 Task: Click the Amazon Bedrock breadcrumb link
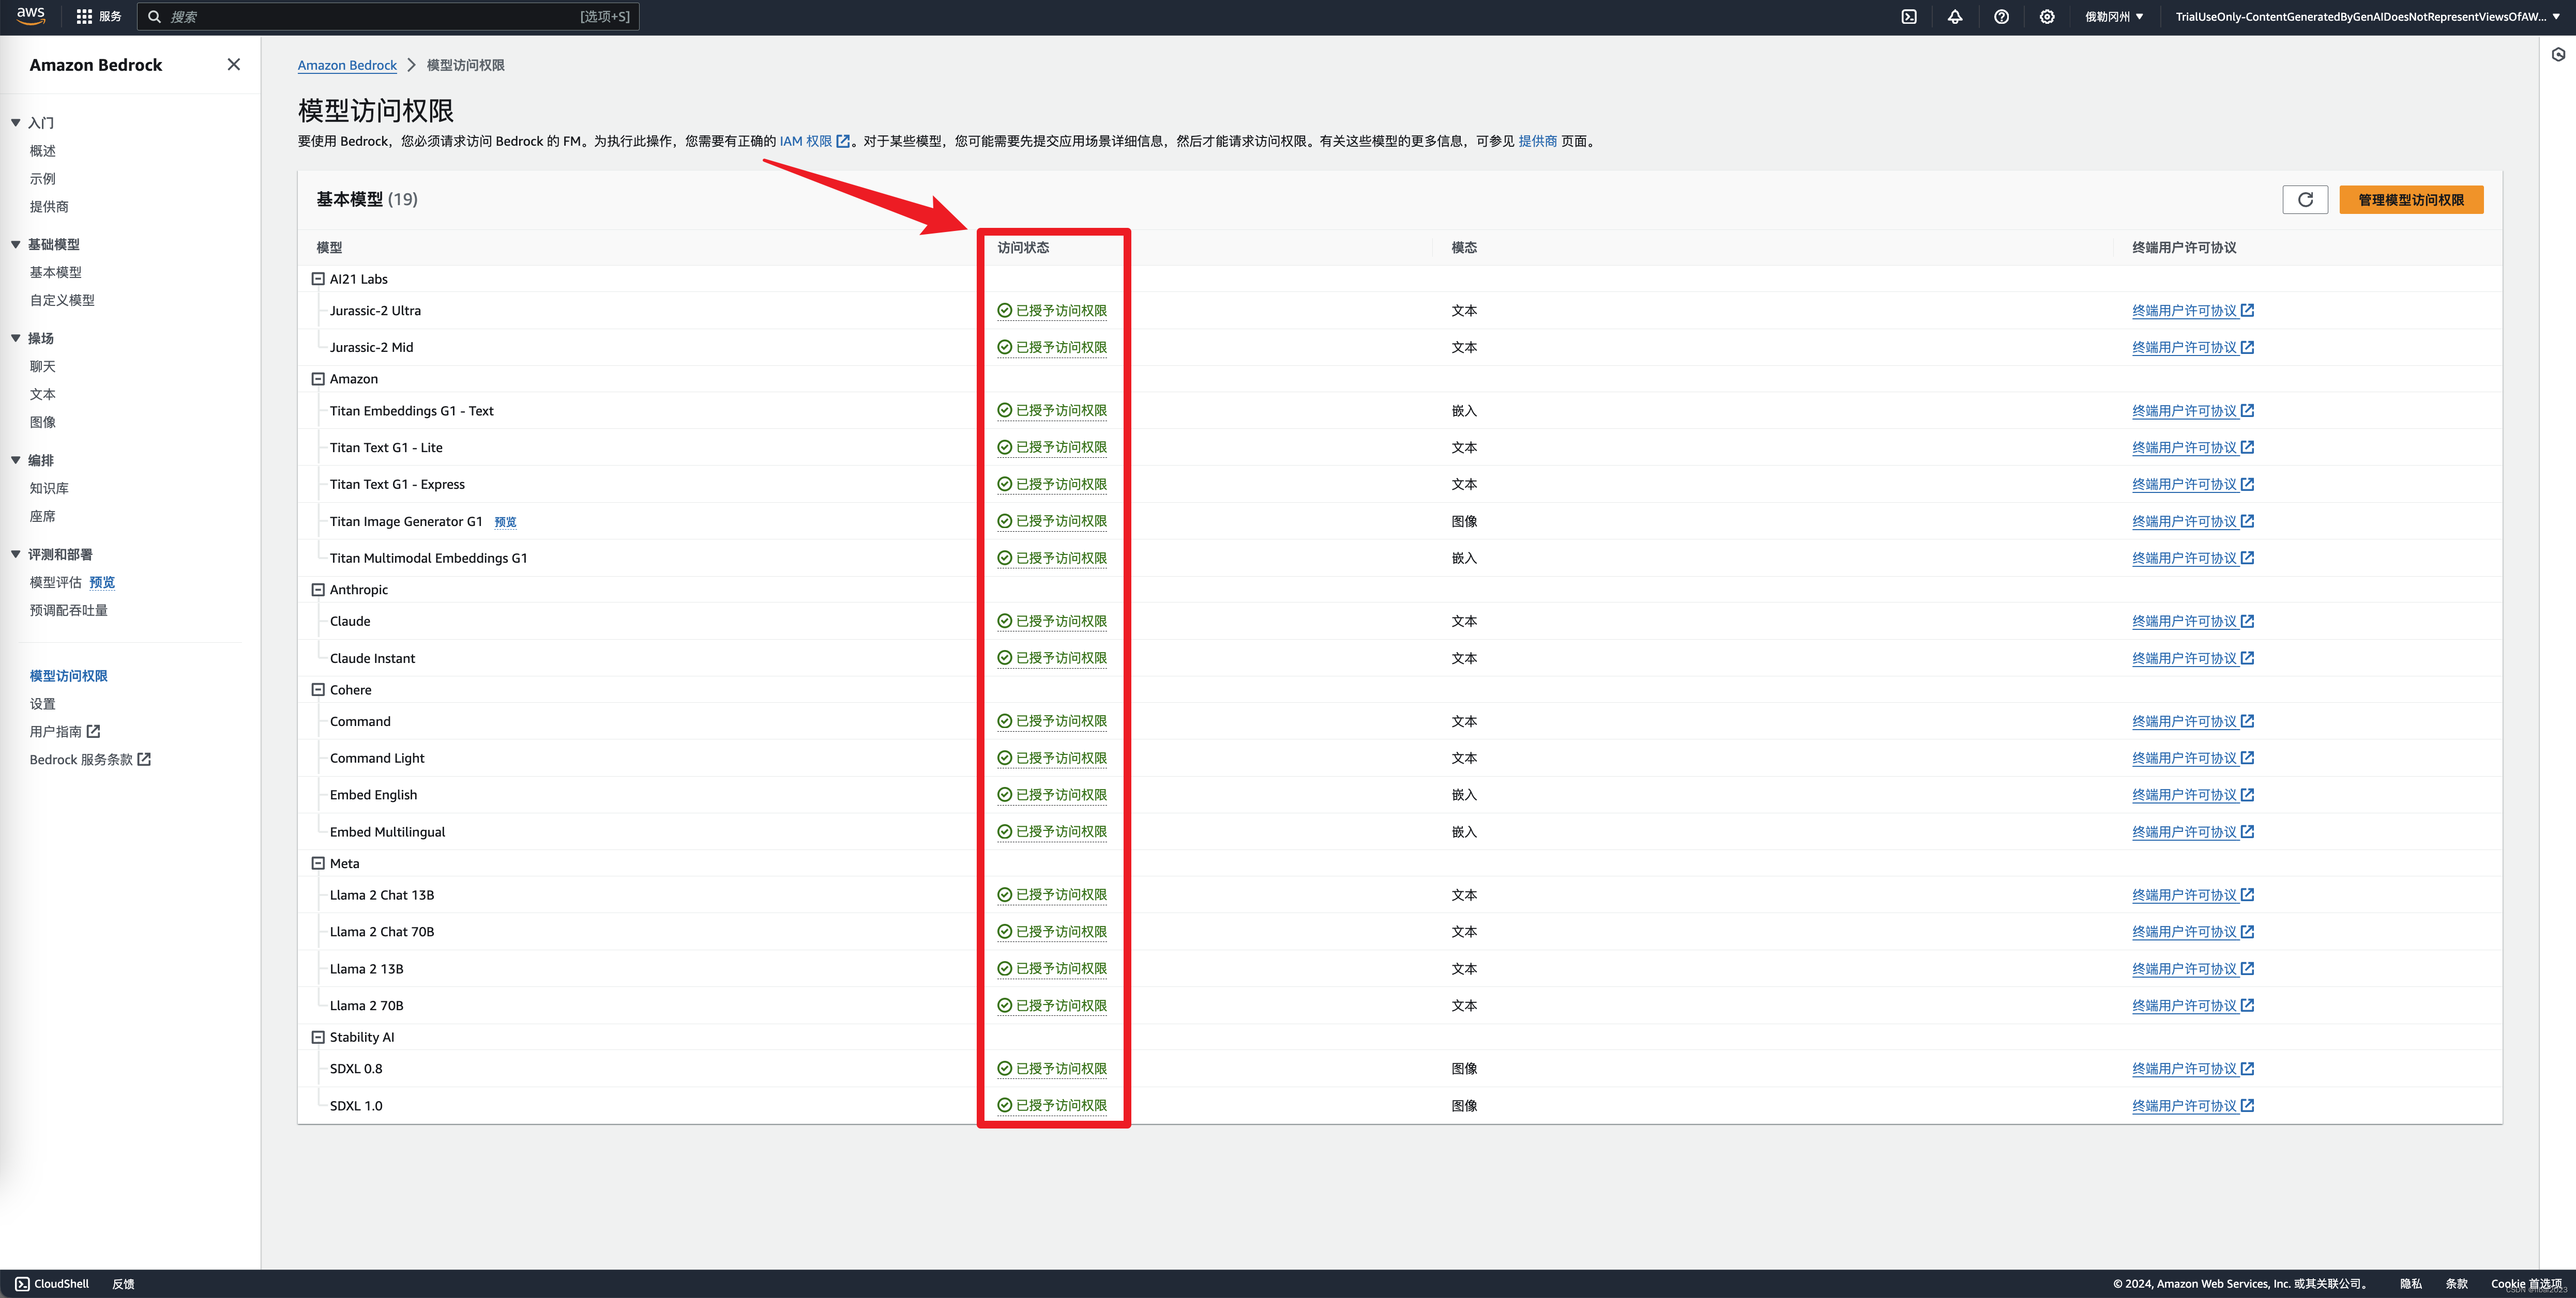point(347,65)
